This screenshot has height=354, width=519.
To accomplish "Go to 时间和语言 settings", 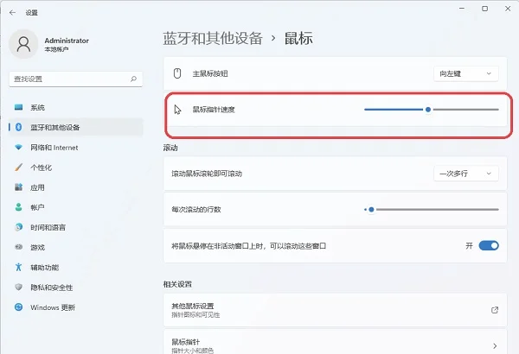I will pos(76,227).
